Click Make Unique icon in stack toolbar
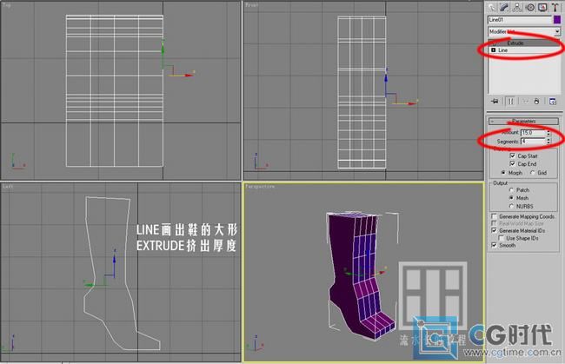This screenshot has width=565, height=364. 524,100
